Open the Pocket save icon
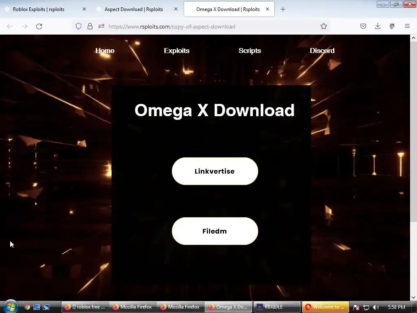This screenshot has height=313, width=417. [x=363, y=26]
